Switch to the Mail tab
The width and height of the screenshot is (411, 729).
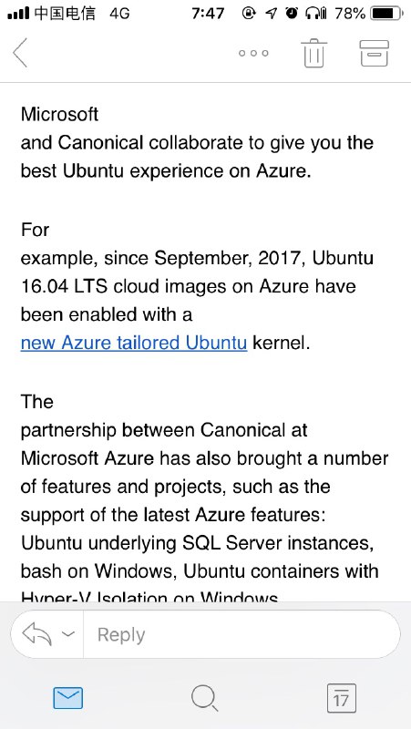coord(67,698)
